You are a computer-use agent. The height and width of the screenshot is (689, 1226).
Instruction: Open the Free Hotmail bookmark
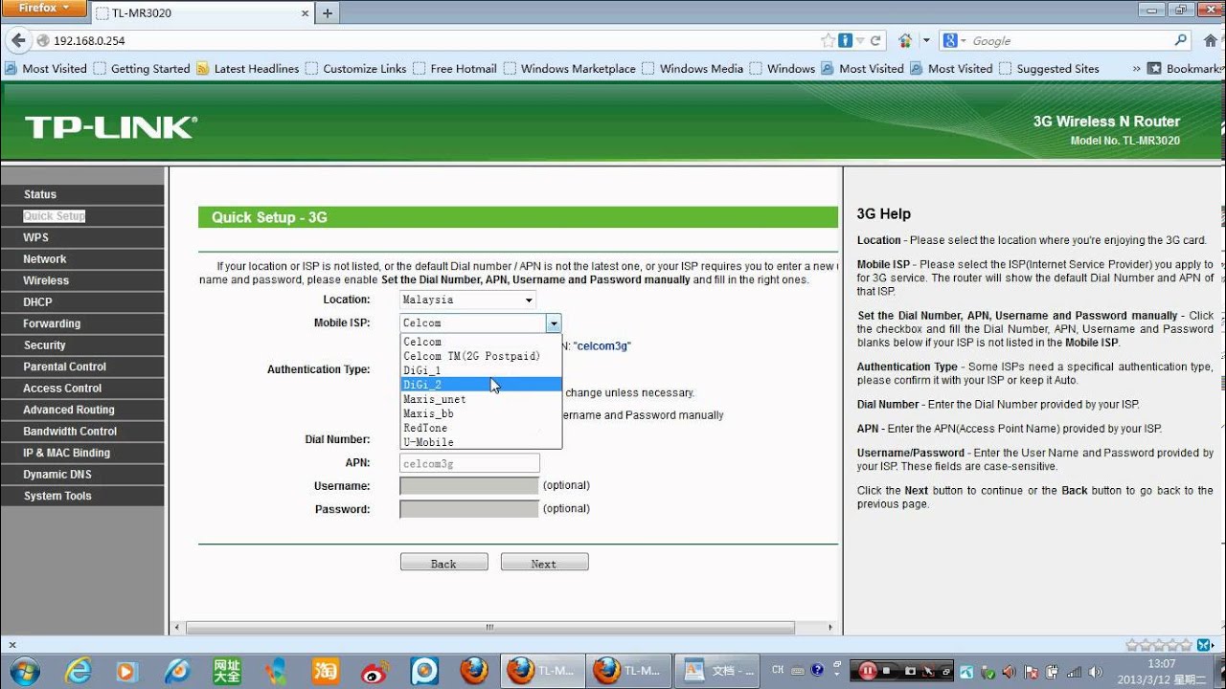(455, 69)
